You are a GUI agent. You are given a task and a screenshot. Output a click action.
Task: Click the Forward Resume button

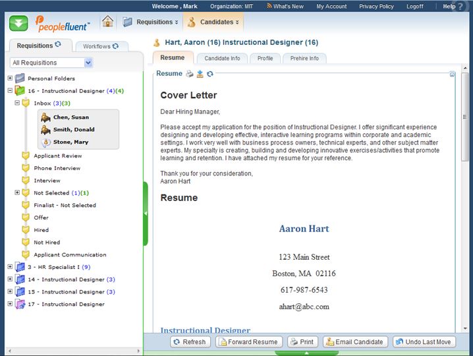(x=250, y=342)
